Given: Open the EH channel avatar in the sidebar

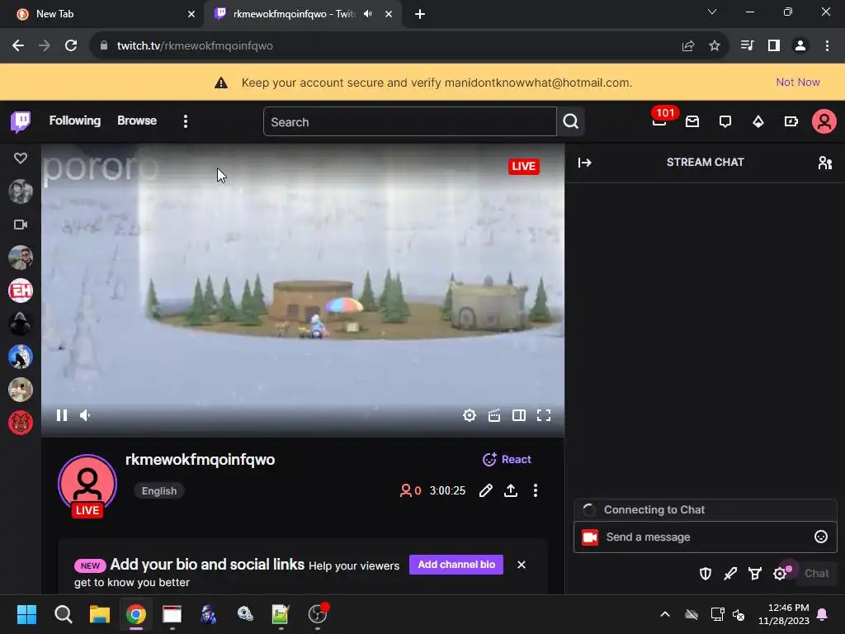Looking at the screenshot, I should [21, 291].
